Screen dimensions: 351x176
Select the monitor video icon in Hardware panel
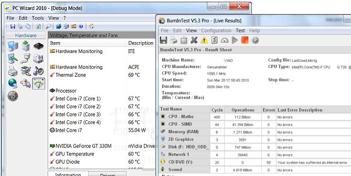pos(13,59)
